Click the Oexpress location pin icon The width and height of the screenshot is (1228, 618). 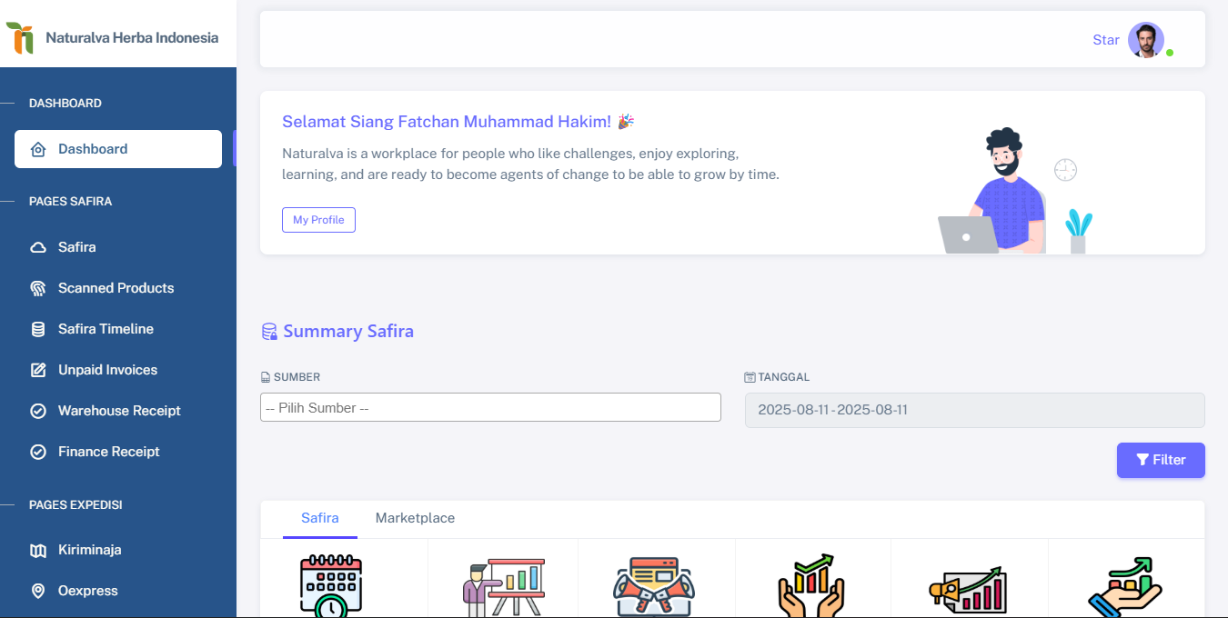coord(38,591)
